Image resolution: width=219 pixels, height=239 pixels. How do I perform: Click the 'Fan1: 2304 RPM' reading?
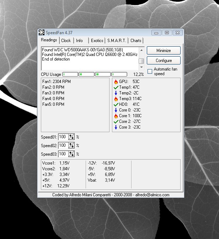point(57,82)
